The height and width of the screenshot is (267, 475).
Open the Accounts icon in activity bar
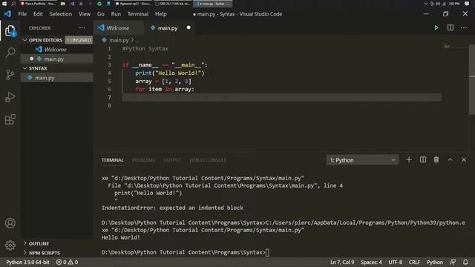(10, 223)
